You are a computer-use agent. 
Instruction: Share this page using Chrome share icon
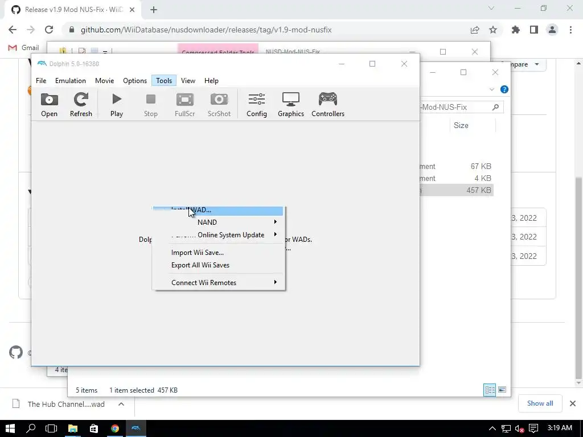coord(475,30)
